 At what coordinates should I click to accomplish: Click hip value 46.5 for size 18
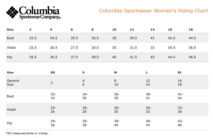(x=192, y=57)
